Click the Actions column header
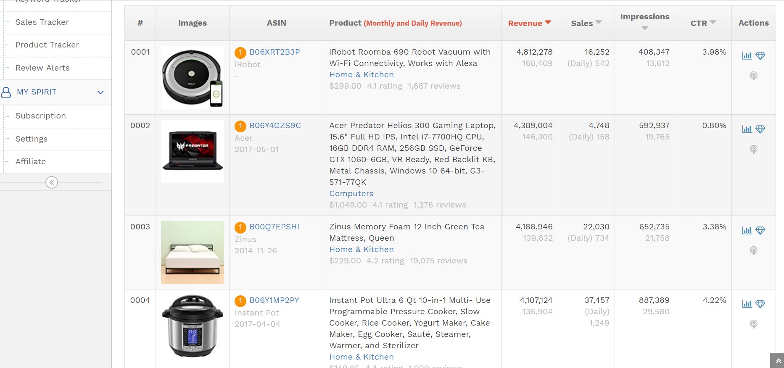Viewport: 784px width, 368px height. click(x=754, y=23)
